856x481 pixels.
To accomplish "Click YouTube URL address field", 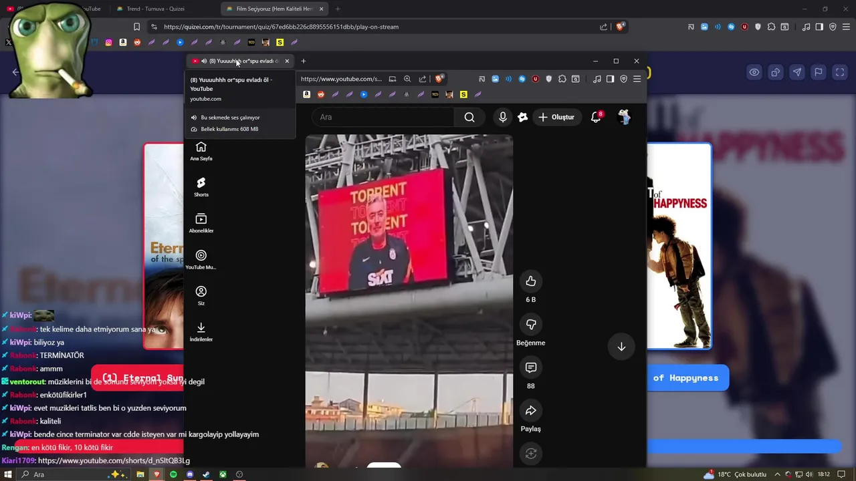I will pos(341,79).
